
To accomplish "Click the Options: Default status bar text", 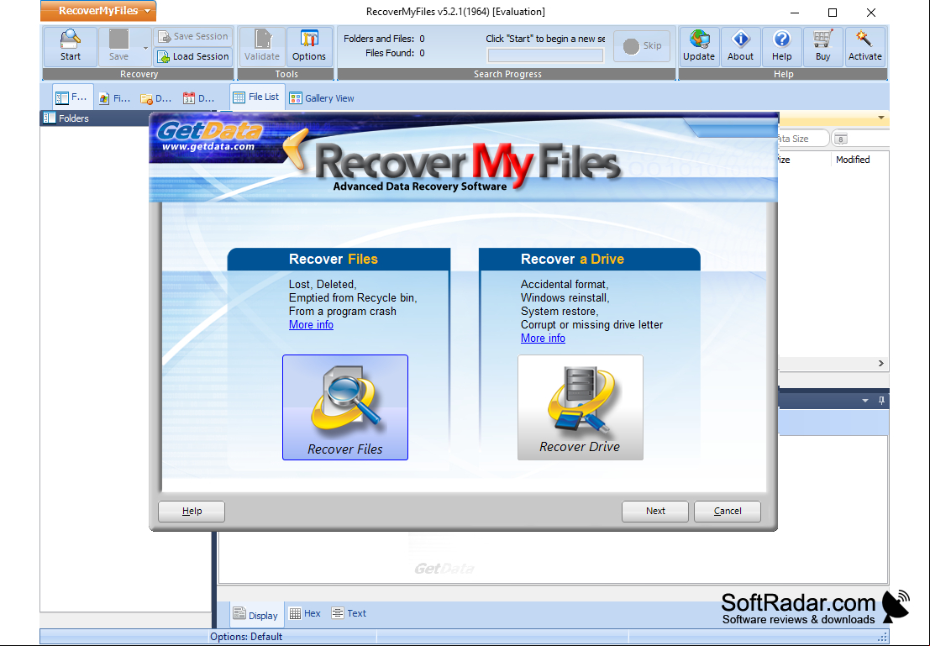I will tap(246, 637).
